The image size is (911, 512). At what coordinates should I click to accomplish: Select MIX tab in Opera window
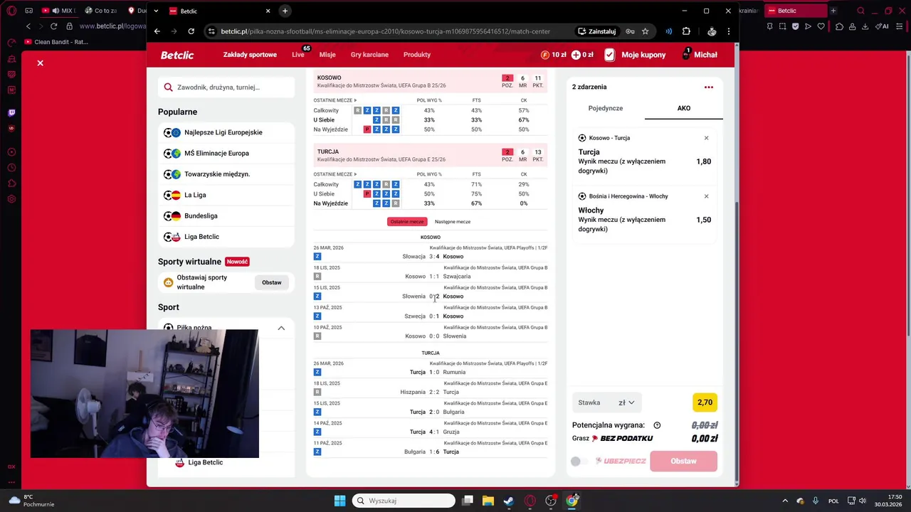click(x=59, y=11)
